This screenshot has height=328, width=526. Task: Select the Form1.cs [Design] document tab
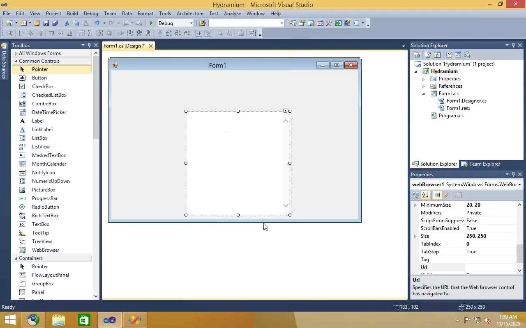(x=124, y=46)
